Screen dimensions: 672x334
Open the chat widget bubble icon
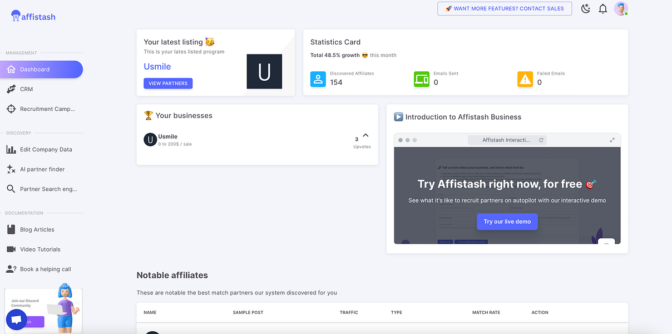click(x=16, y=319)
